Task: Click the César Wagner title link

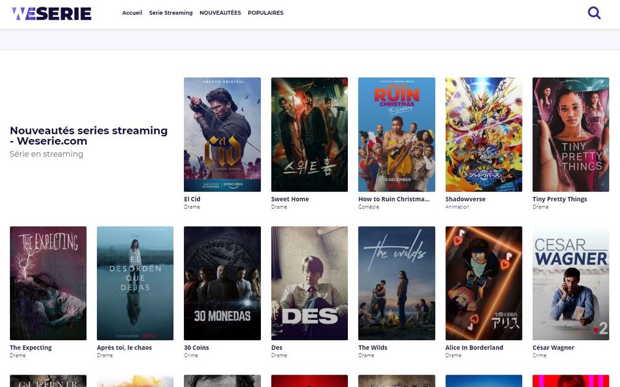Action: (x=553, y=347)
